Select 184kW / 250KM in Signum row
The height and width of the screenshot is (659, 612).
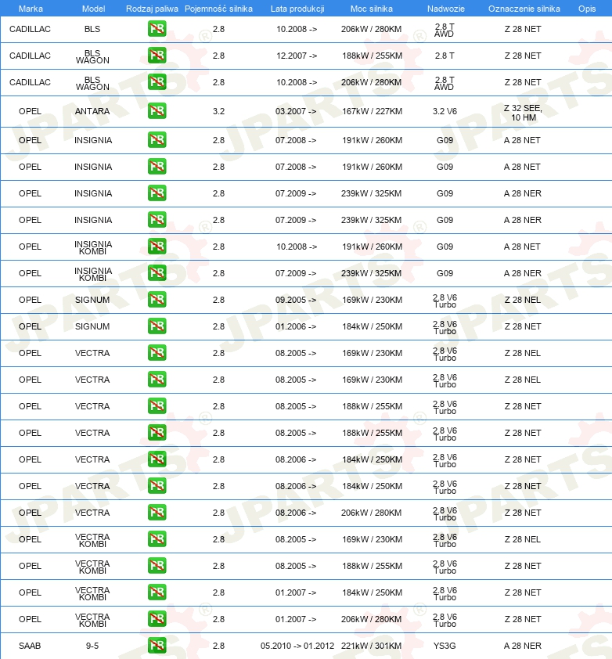pos(372,326)
